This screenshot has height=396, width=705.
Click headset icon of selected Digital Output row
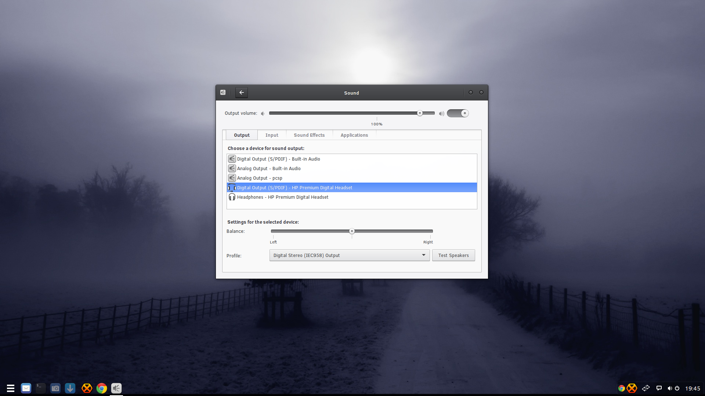232,188
